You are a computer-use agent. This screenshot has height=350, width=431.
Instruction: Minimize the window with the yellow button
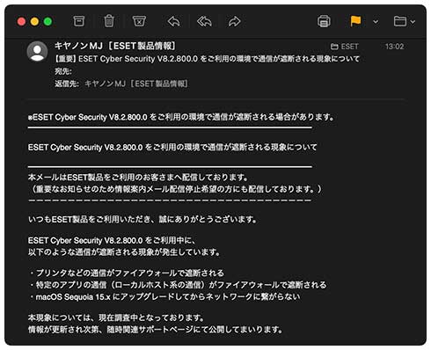click(x=34, y=22)
